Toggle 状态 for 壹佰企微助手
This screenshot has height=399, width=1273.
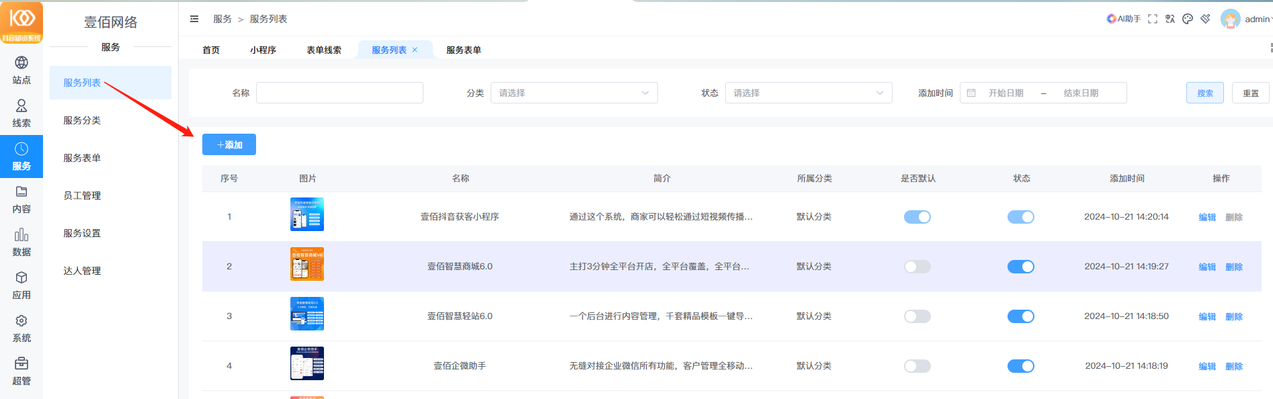1021,366
